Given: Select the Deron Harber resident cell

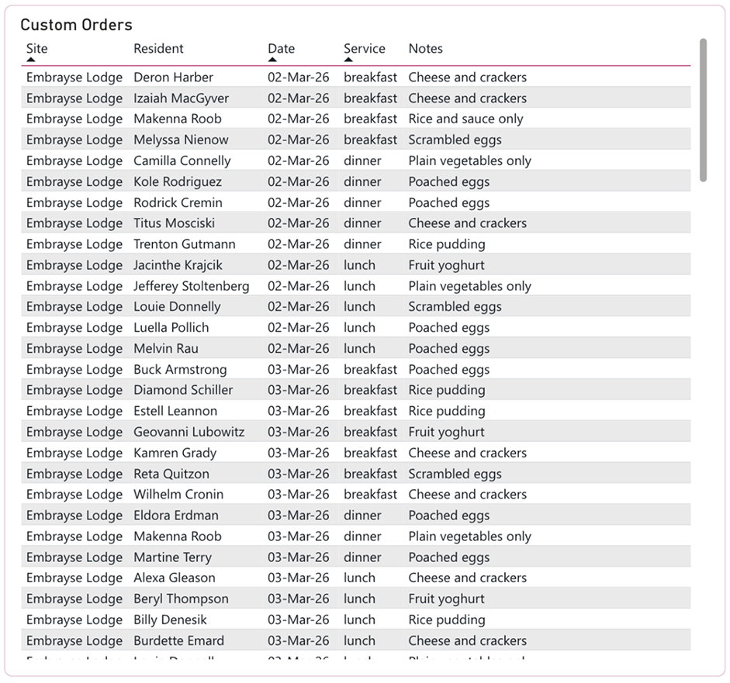Looking at the screenshot, I should coord(173,78).
